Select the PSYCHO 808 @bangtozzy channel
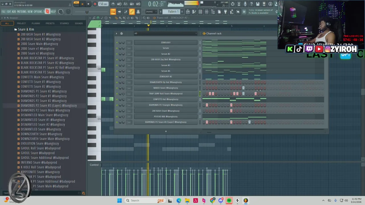This screenshot has width=365, height=205. tap(166, 116)
